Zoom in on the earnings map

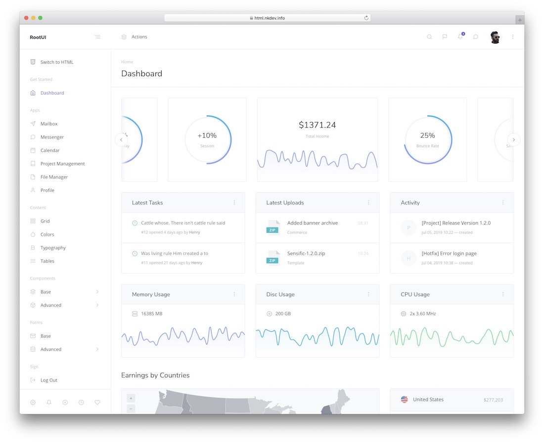[131, 398]
